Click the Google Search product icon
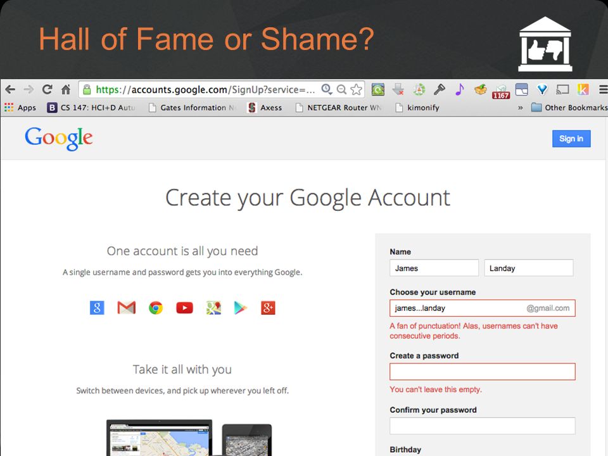This screenshot has height=456, width=608. click(97, 308)
